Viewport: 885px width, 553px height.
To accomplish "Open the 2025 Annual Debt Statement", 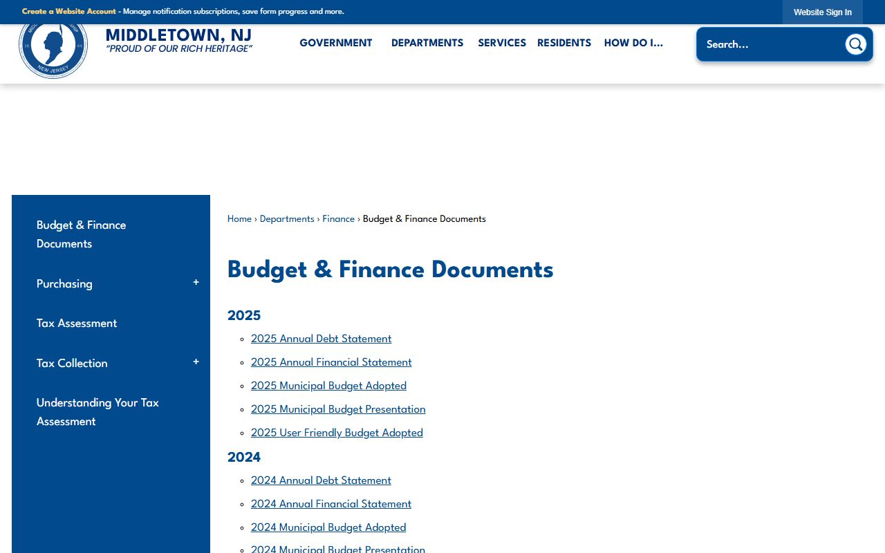I will pos(321,339).
